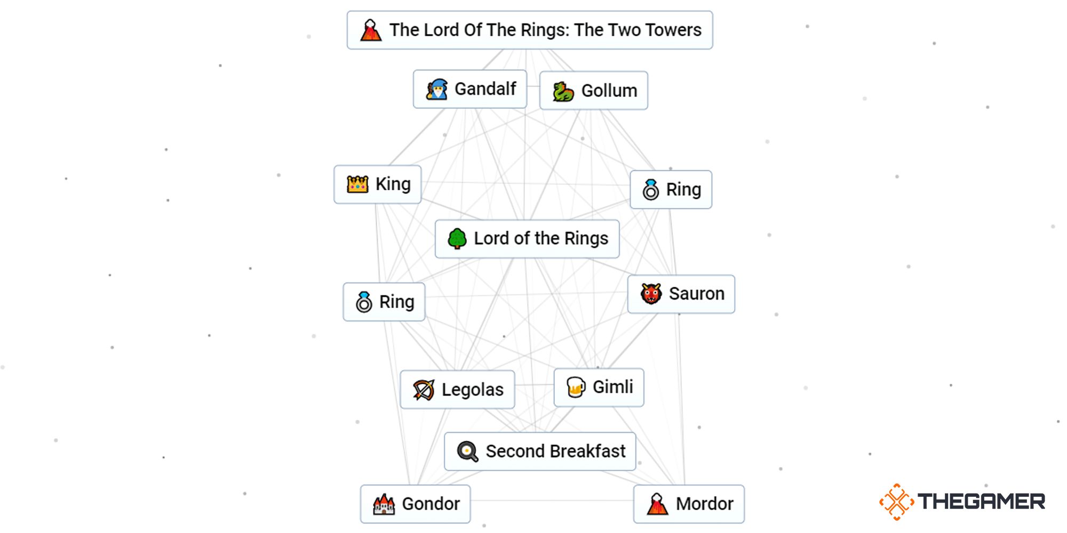Viewport: 1067px width, 533px height.
Task: Click the green dragon icon beside Gollum
Action: pyautogui.click(x=563, y=92)
